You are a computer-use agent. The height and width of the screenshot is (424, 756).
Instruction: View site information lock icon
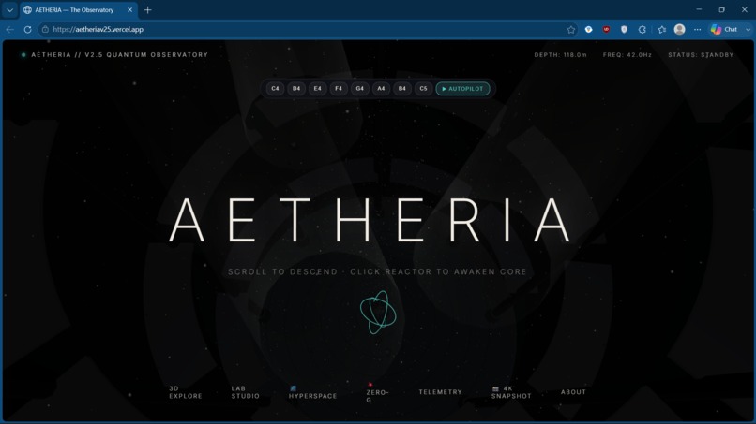click(45, 29)
